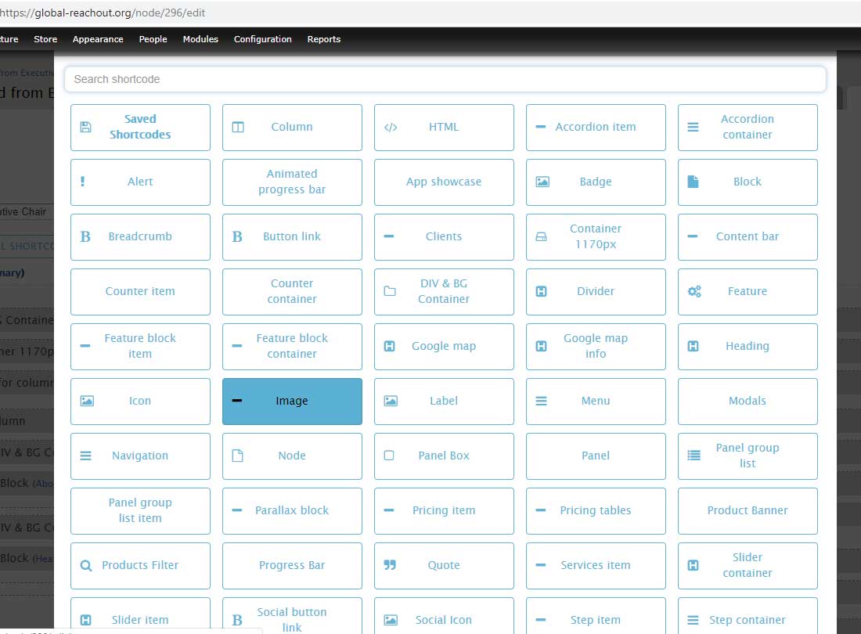The width and height of the screenshot is (861, 634).
Task: Click the Divider shortcode icon
Action: [x=541, y=291]
